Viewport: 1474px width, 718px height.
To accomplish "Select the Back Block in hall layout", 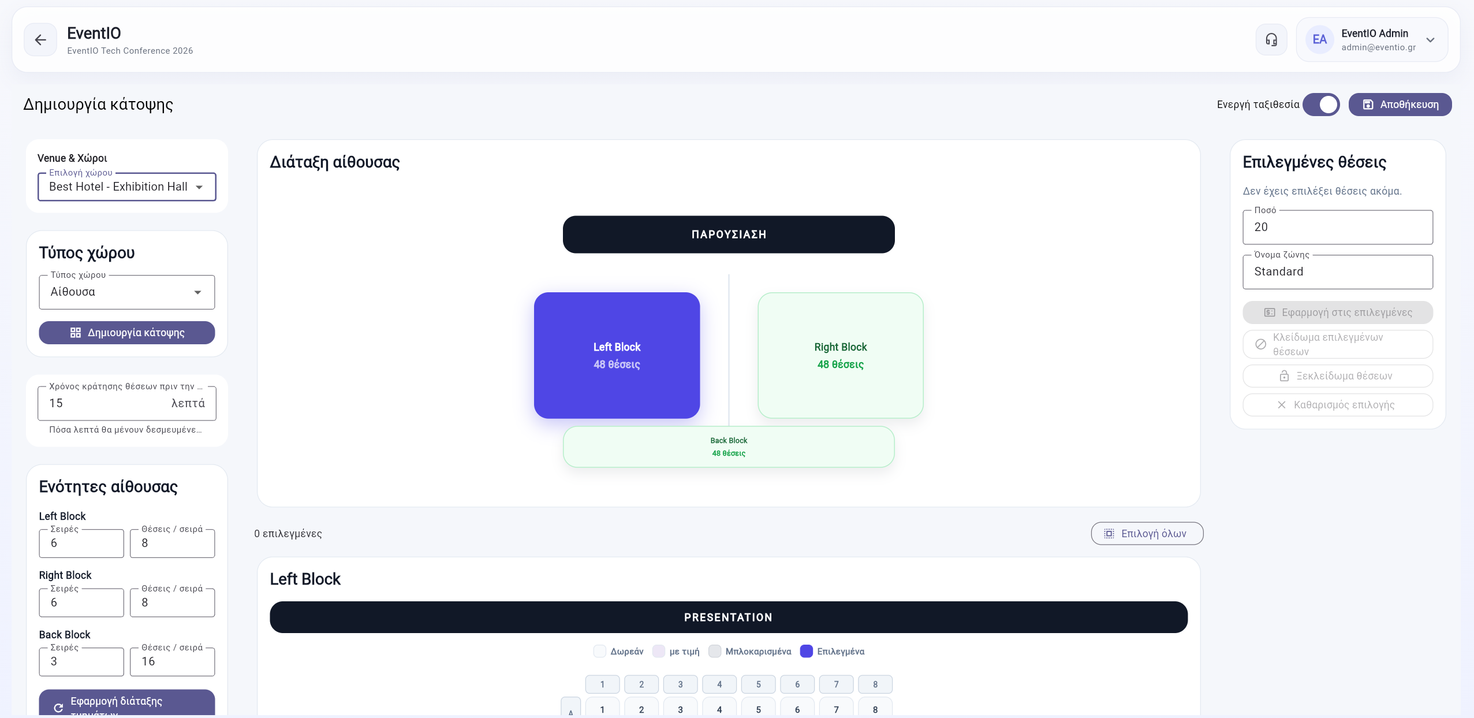I will click(729, 447).
